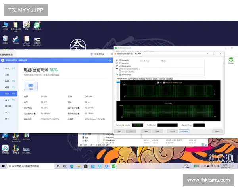Open the AIDA64 folder on the desktop

click(27, 41)
